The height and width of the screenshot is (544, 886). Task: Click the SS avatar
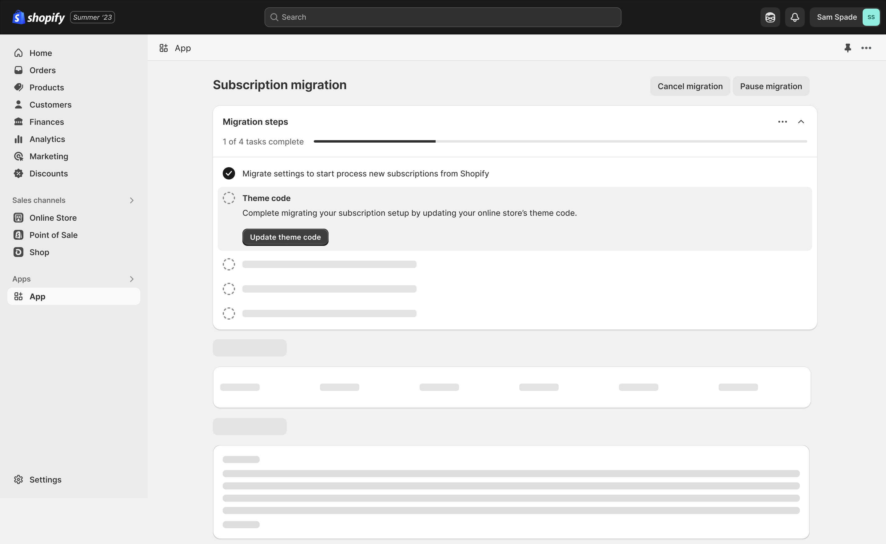point(871,17)
